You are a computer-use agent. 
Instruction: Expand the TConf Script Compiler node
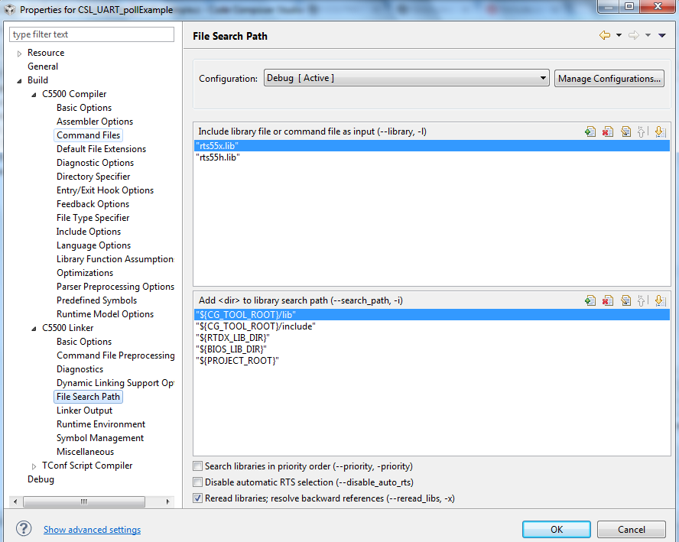coord(34,466)
